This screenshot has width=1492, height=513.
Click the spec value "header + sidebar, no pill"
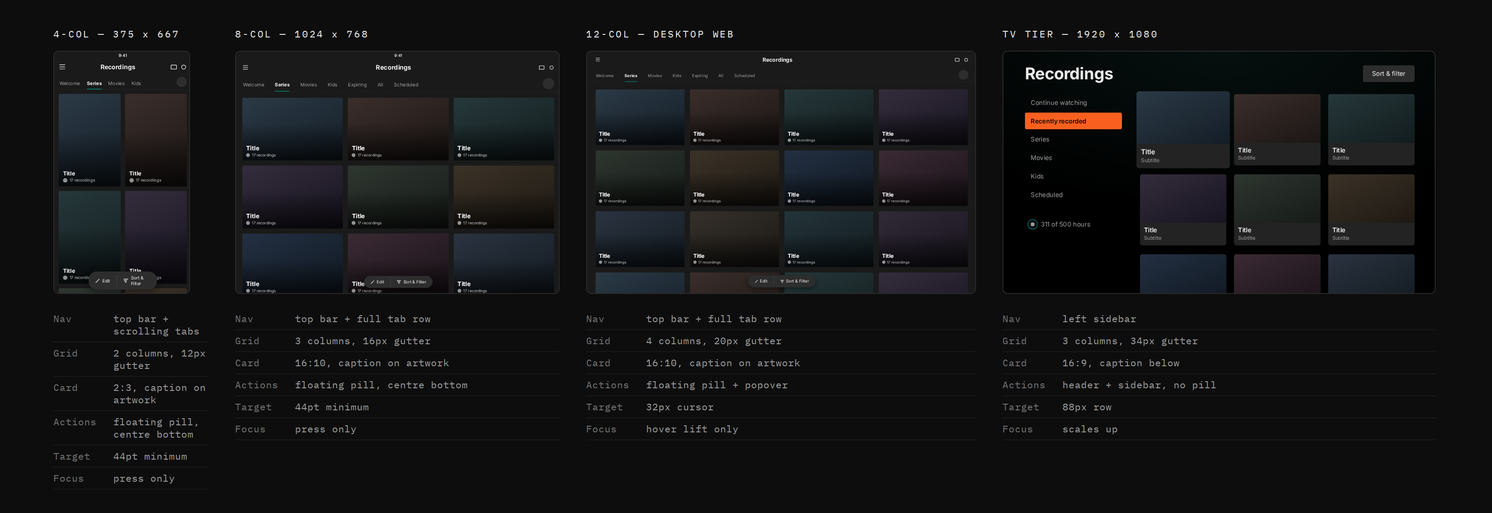coord(1139,385)
